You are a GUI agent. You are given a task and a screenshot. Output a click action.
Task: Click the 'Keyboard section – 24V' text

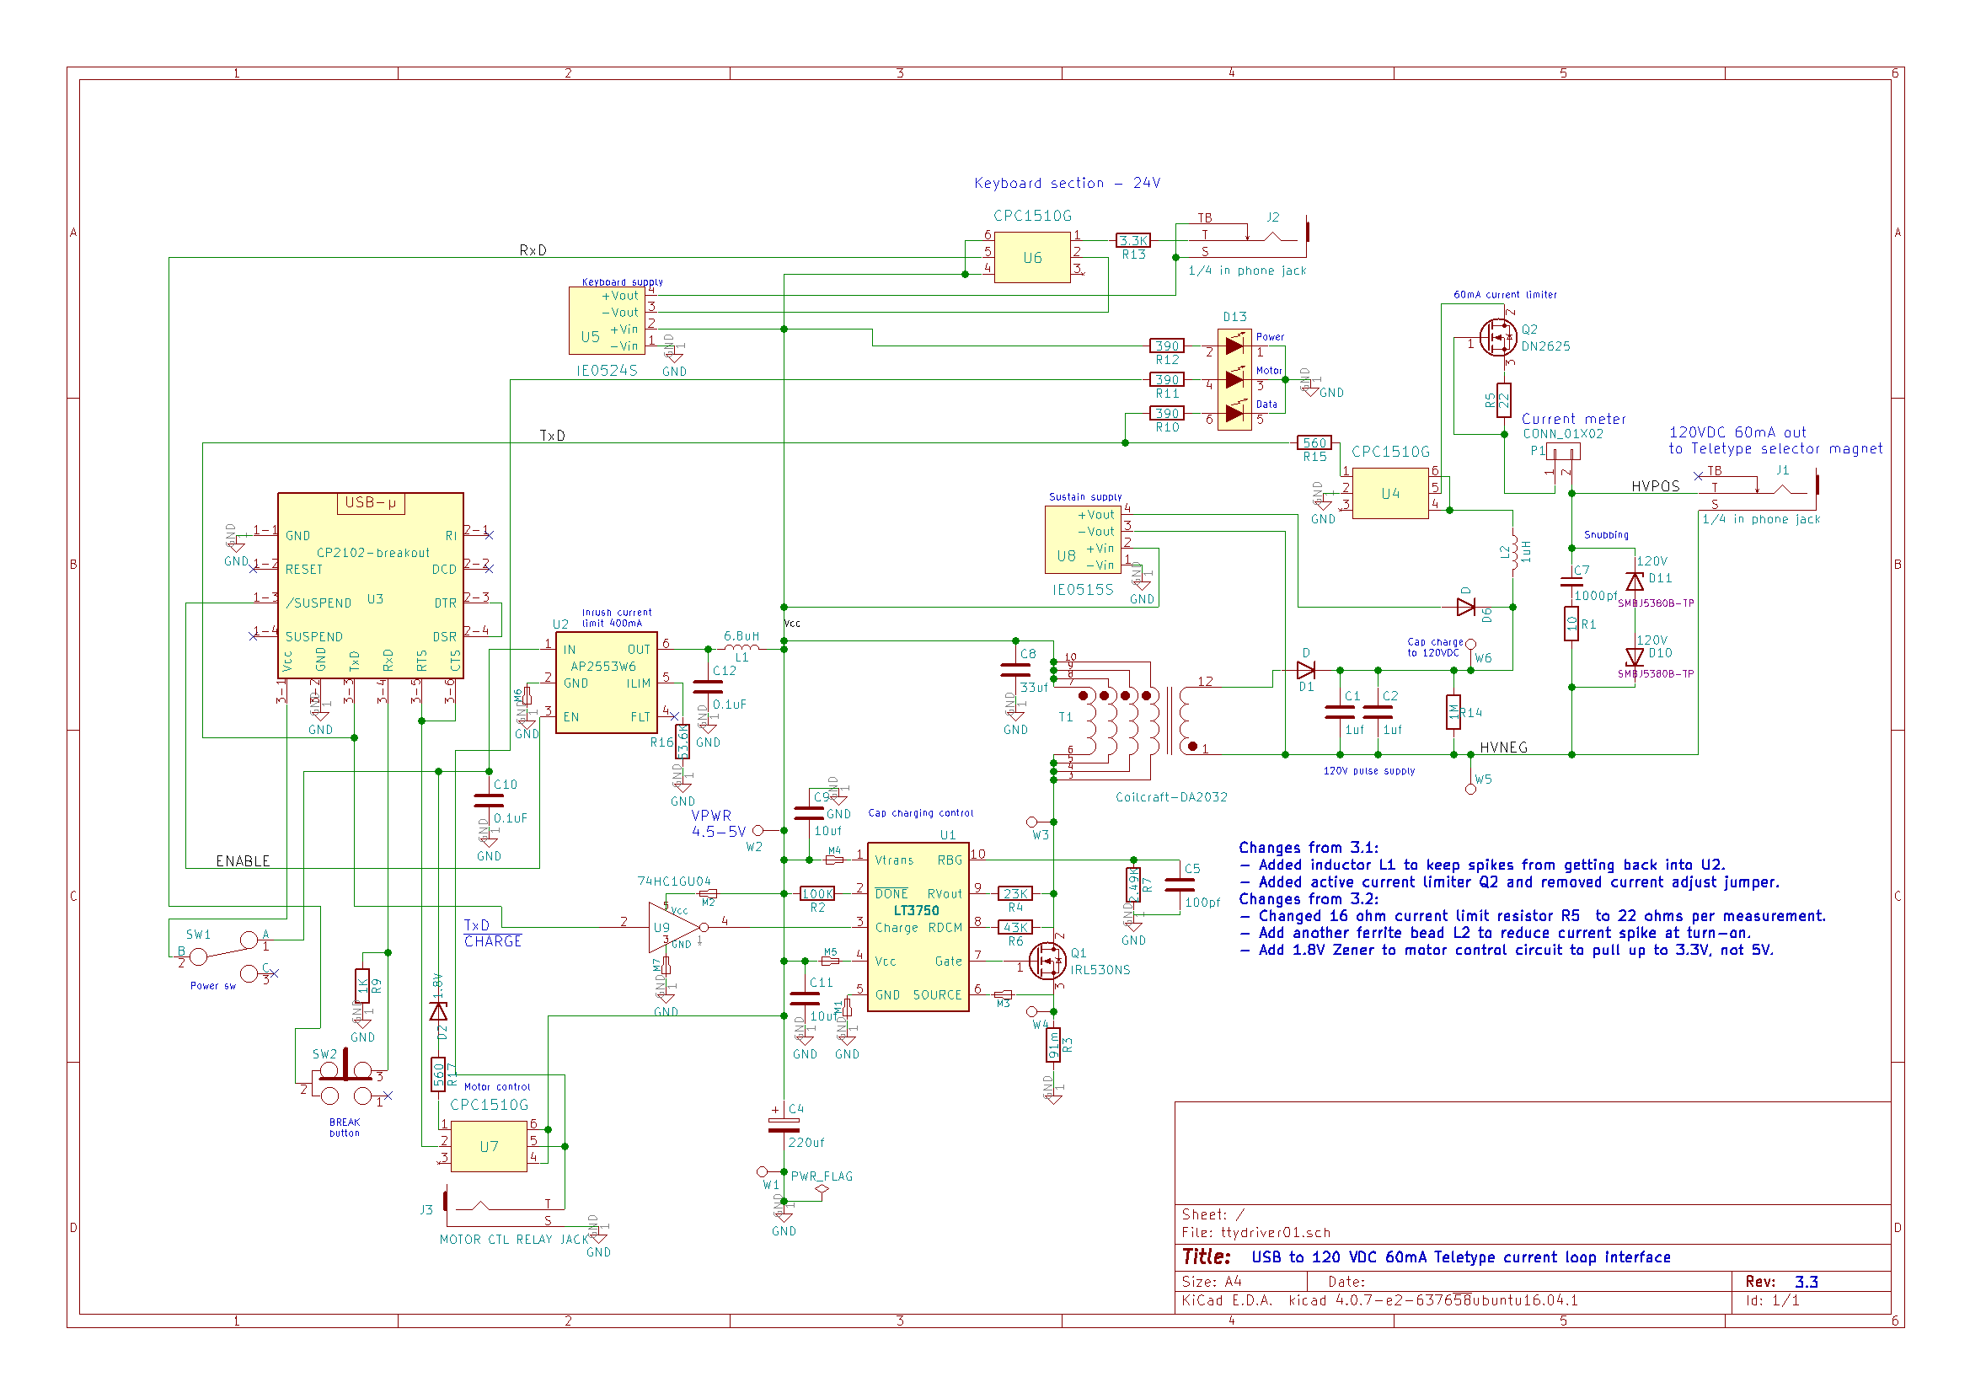coord(1067,183)
